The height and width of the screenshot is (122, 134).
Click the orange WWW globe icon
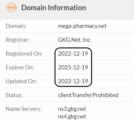[x=12, y=8]
